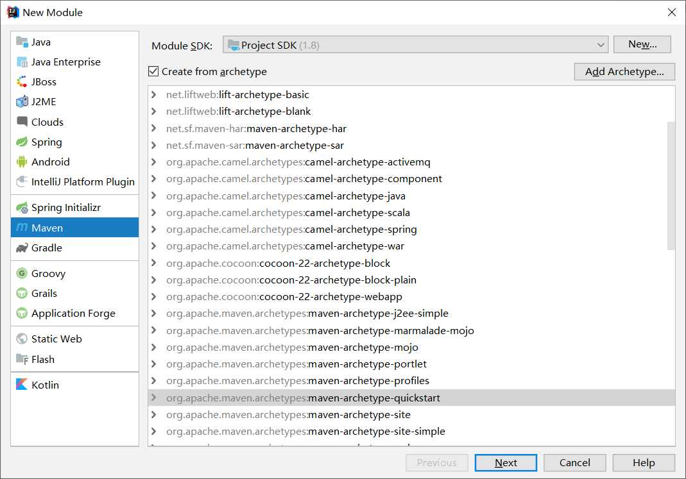Click the Gradle elephant icon
The image size is (686, 479).
point(21,248)
